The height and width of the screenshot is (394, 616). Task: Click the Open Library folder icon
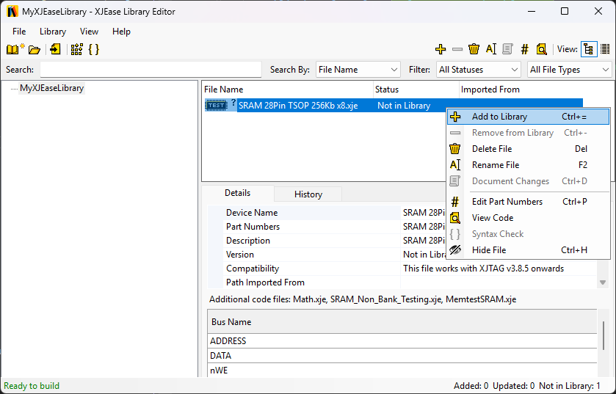[x=34, y=50]
